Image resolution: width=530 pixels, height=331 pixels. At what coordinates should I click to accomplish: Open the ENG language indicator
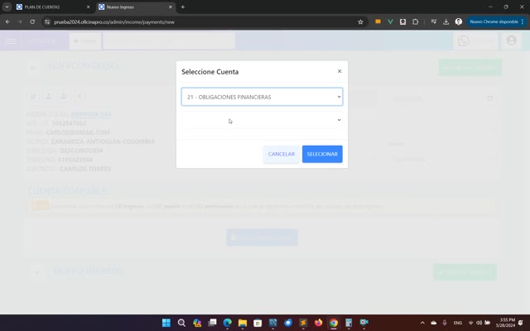[458, 323]
